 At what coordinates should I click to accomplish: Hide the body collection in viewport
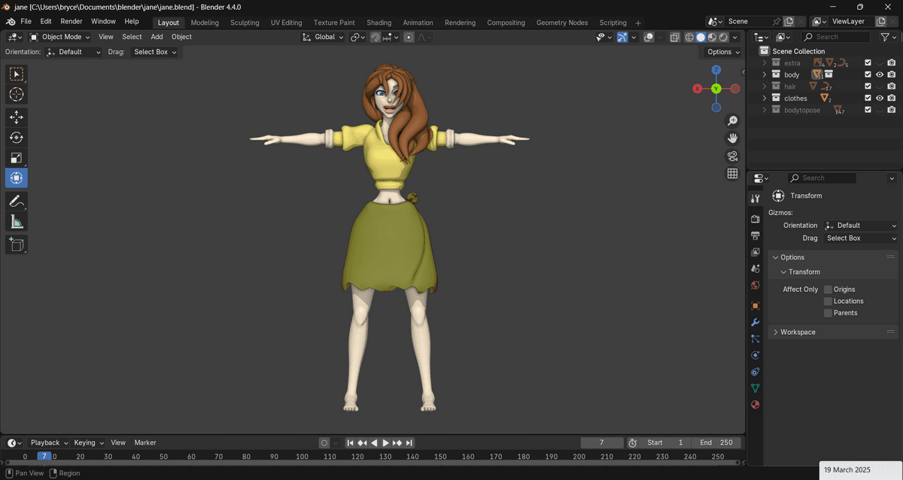point(879,75)
